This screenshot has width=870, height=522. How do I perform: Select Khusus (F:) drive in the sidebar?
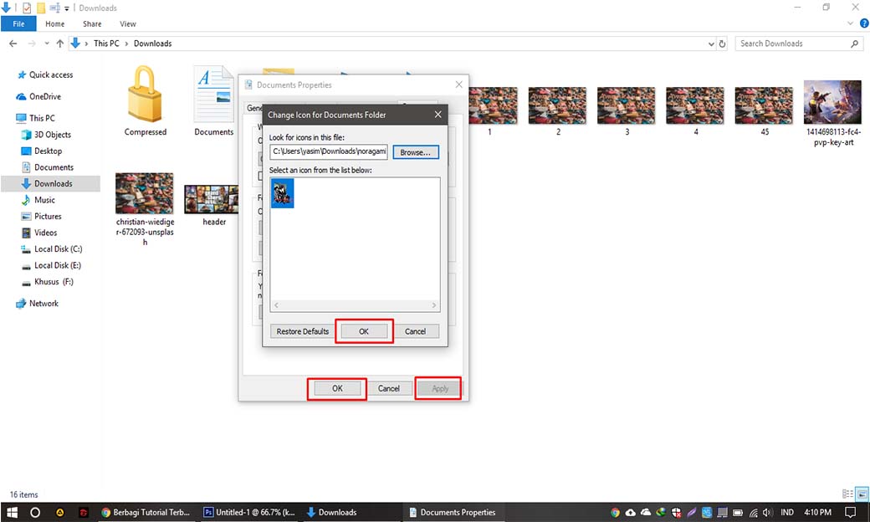48,282
